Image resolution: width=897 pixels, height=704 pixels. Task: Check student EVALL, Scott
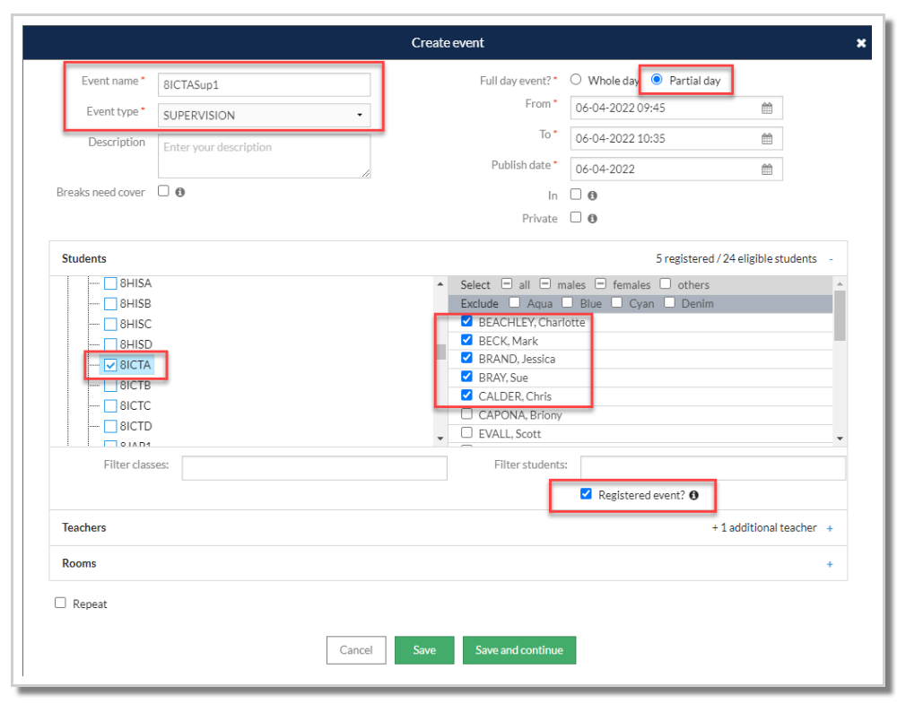[466, 433]
